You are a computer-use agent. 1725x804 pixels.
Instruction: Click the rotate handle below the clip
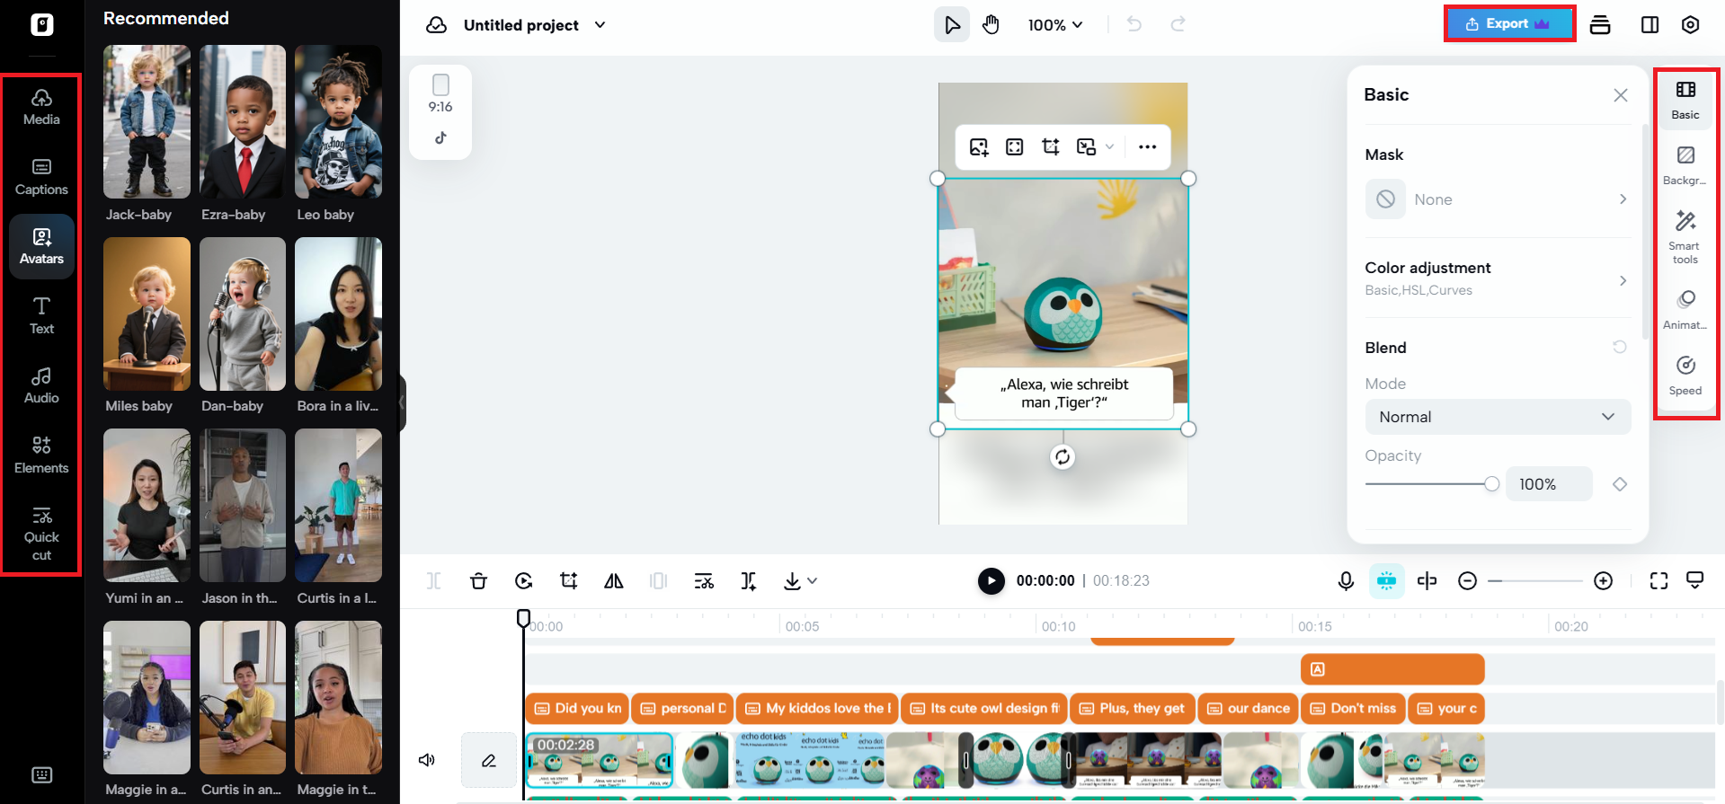[x=1063, y=457]
